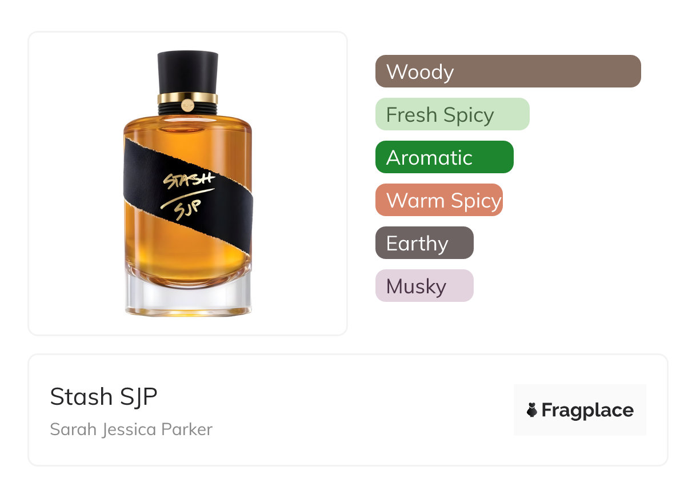Screen dimensions: 696x494
Task: Click the gold SJP emblem on bottle collar
Action: [x=187, y=105]
